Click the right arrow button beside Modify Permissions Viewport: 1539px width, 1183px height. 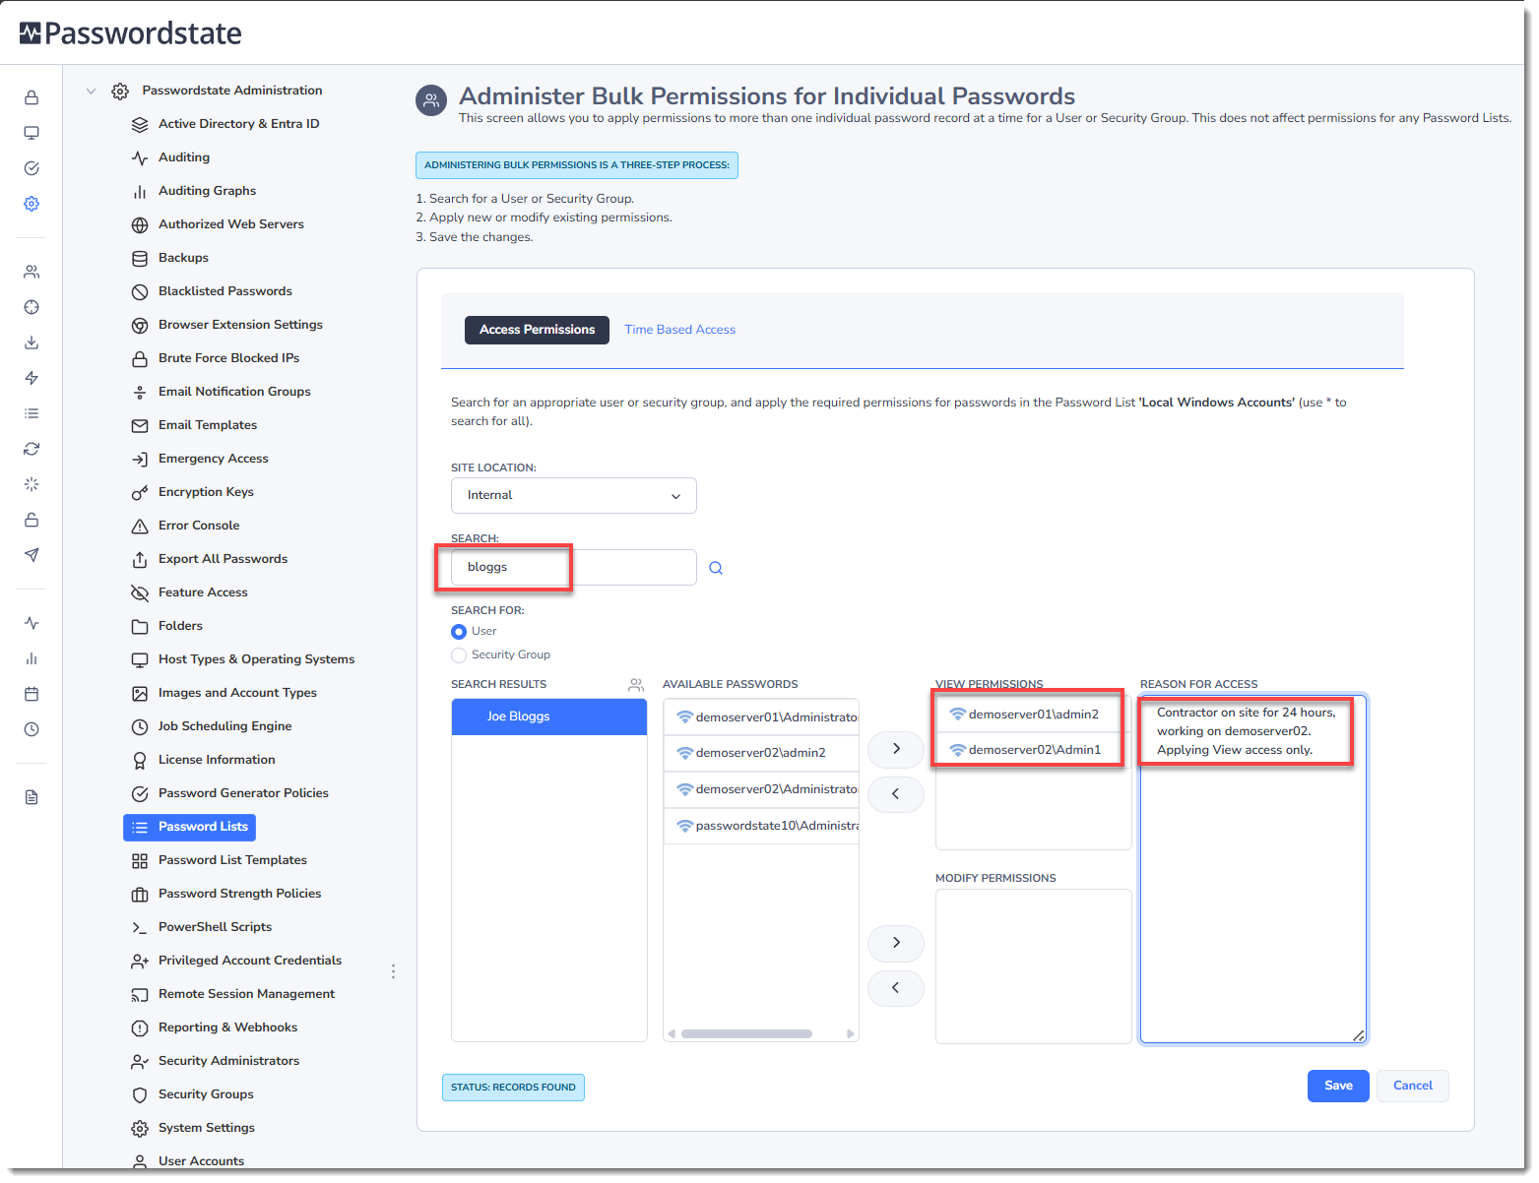(896, 943)
